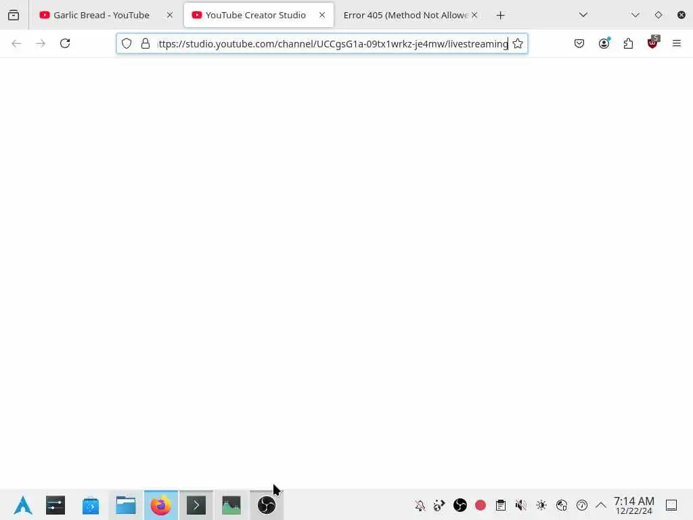The image size is (693, 520).
Task: Open the uBlock Origin extension icon
Action: pos(653,43)
